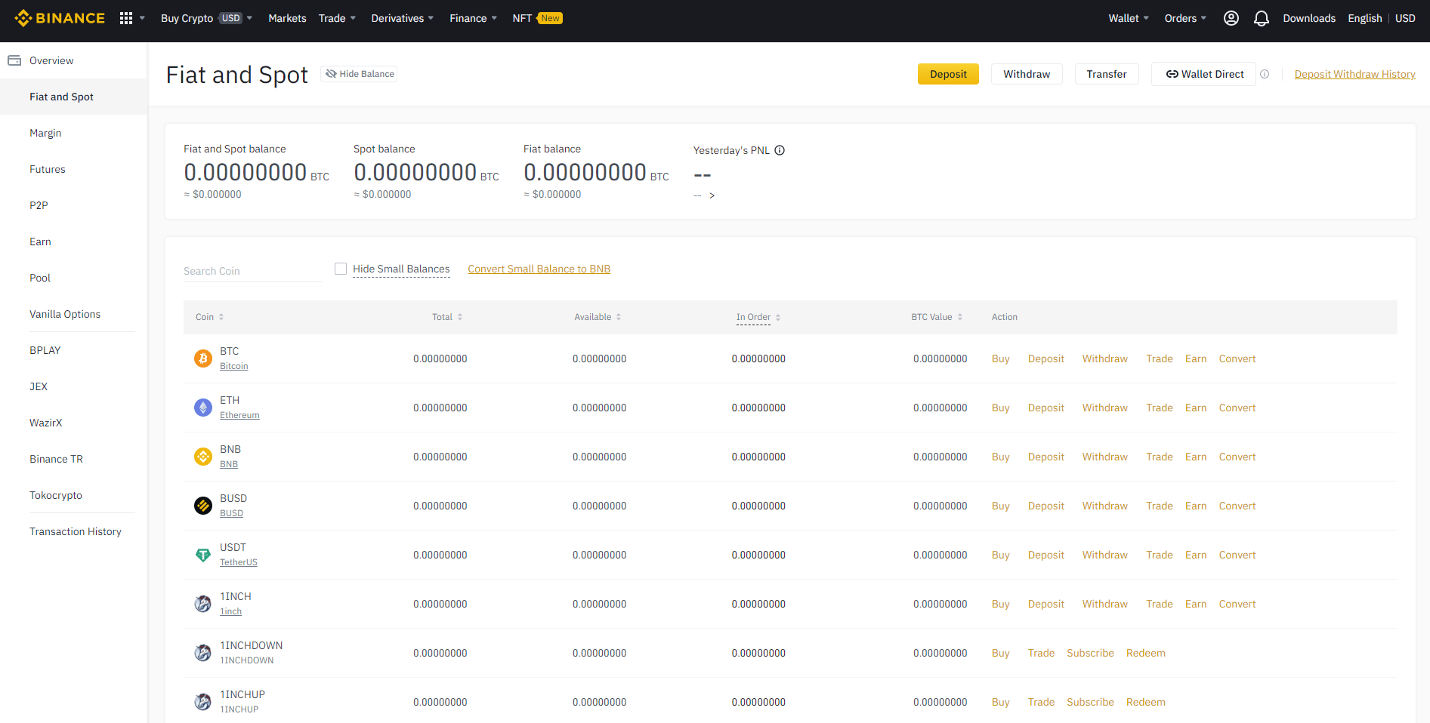
Task: Click the TetherUS coin icon
Action: tap(203, 555)
